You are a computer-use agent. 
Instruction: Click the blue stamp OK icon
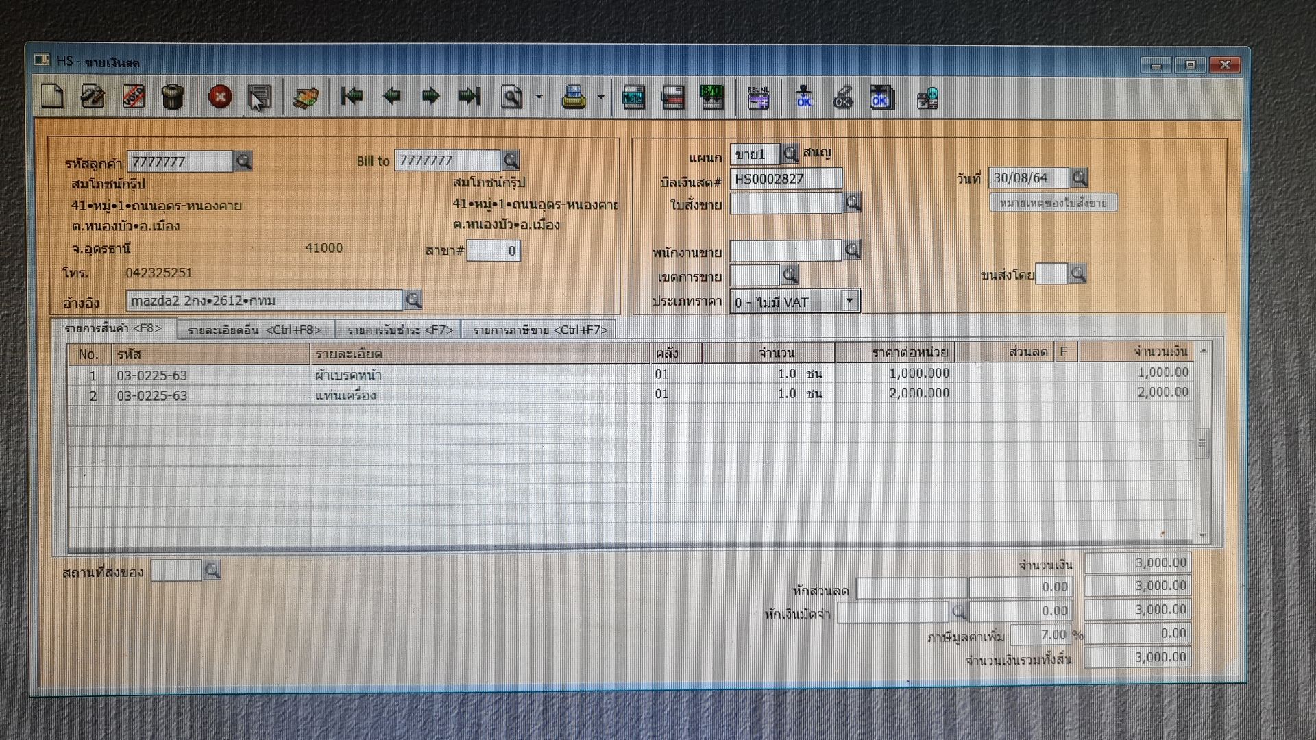coord(804,98)
